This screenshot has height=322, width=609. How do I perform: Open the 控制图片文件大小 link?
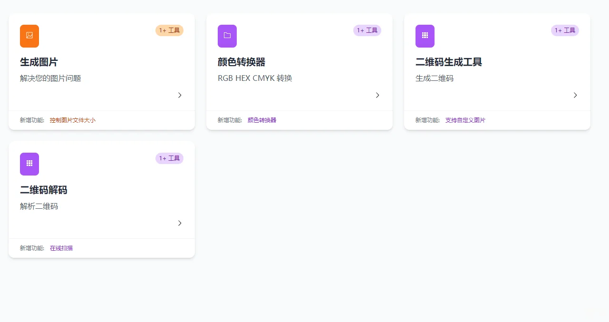[x=73, y=120]
